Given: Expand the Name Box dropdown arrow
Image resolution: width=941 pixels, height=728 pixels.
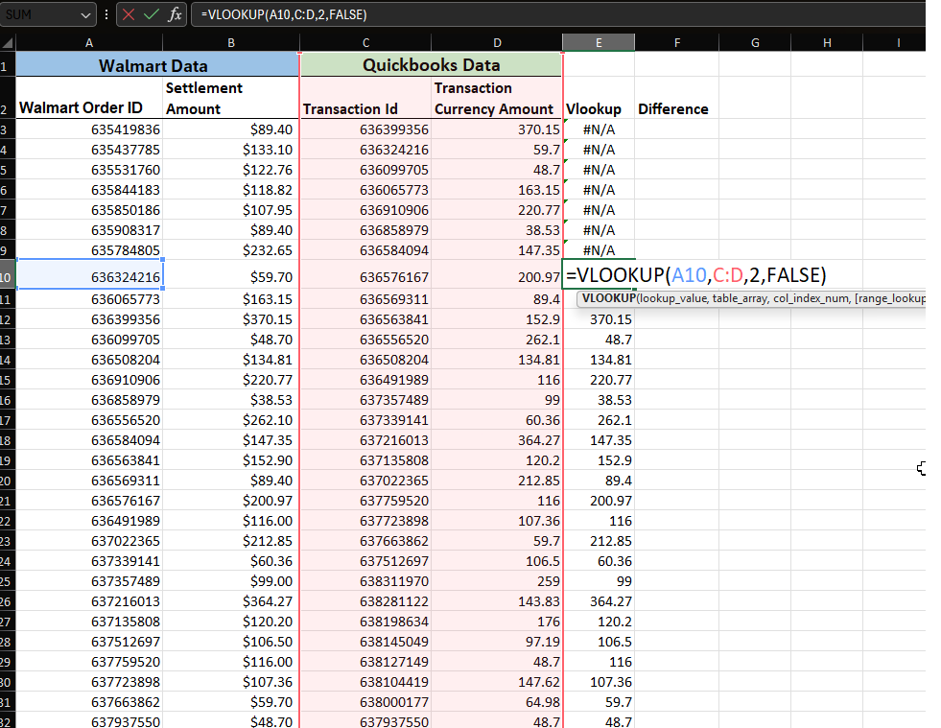Looking at the screenshot, I should pyautogui.click(x=86, y=14).
